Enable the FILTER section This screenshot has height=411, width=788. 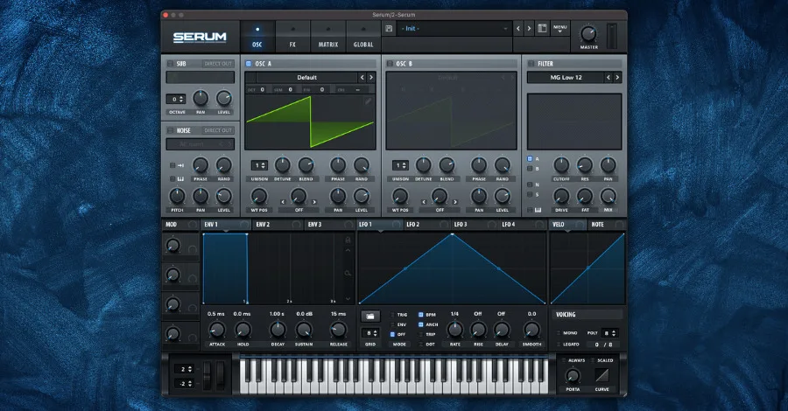[531, 64]
